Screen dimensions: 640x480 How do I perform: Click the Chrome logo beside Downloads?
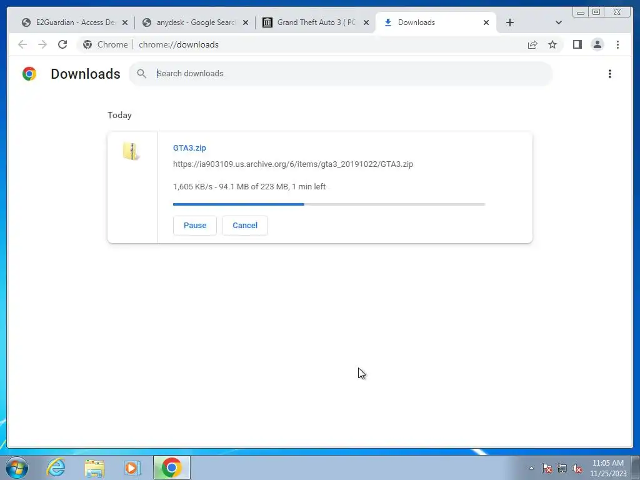point(29,74)
